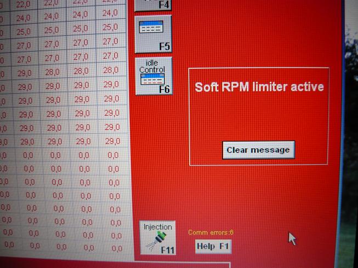Select the rightmost 24,0 table cell
The width and height of the screenshot is (358, 268).
110,13
